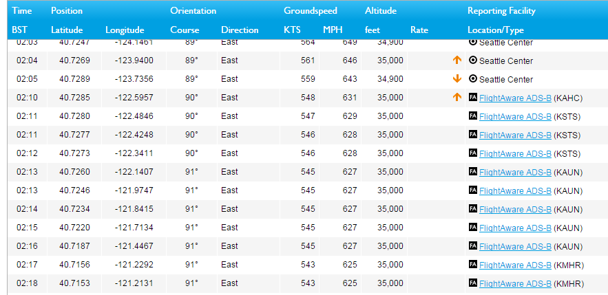Click the orange up arrow in the 02:10 row

coord(457,98)
